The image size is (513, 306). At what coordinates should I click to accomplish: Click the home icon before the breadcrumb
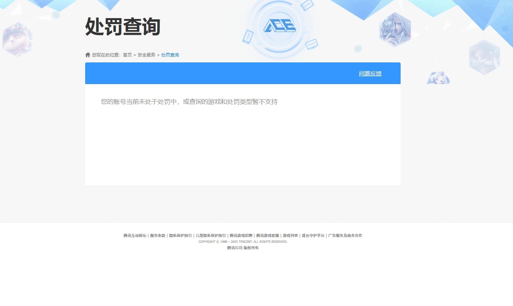88,54
